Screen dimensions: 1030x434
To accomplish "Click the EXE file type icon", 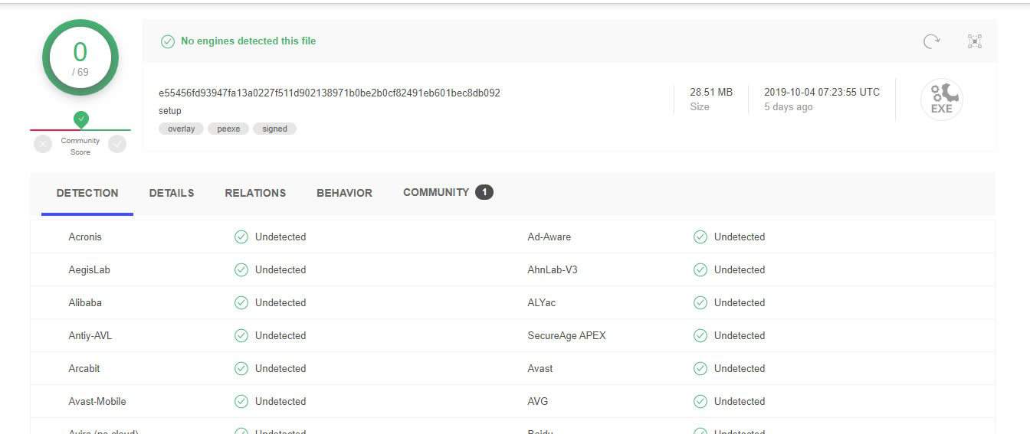I will [941, 100].
